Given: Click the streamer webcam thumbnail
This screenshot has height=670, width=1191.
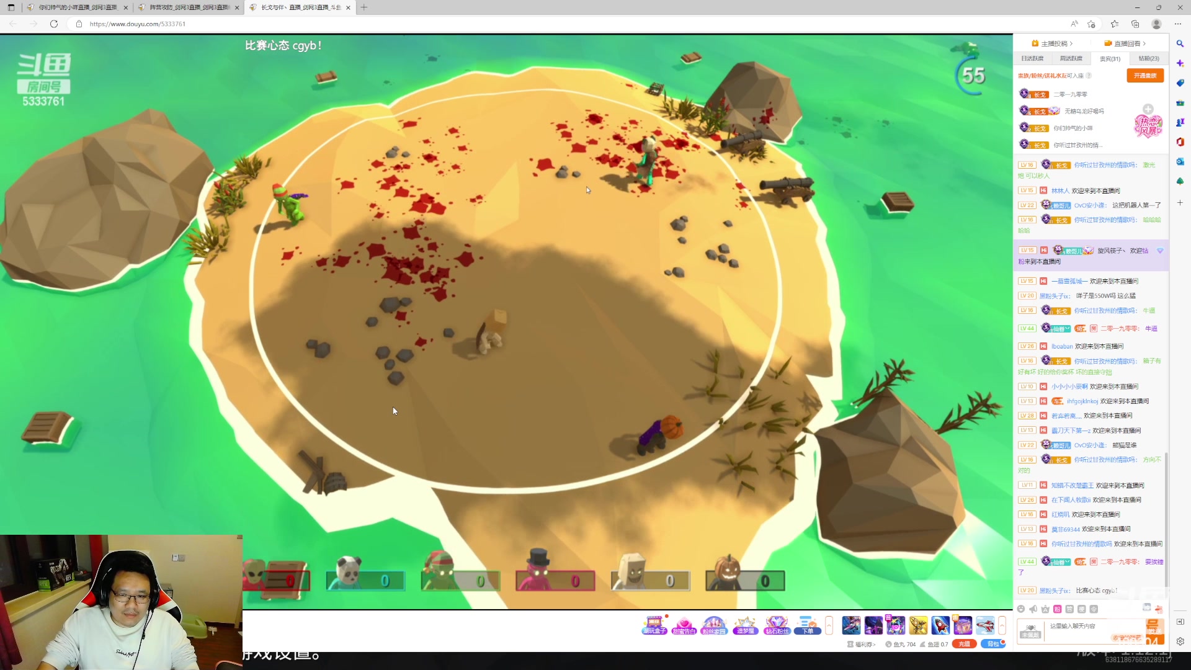Looking at the screenshot, I should [121, 602].
